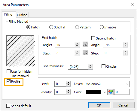The image size is (137, 111).
Task: Expand the Layer dropdown showing Основной
Action: click(x=107, y=84)
